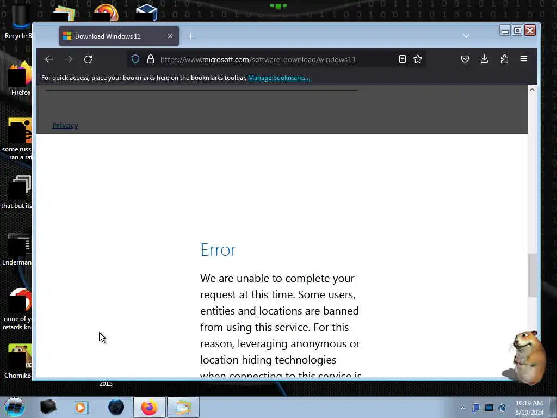Screen dimensions: 557x418
Task: Close the Download Windows 11 tab
Action: [170, 36]
